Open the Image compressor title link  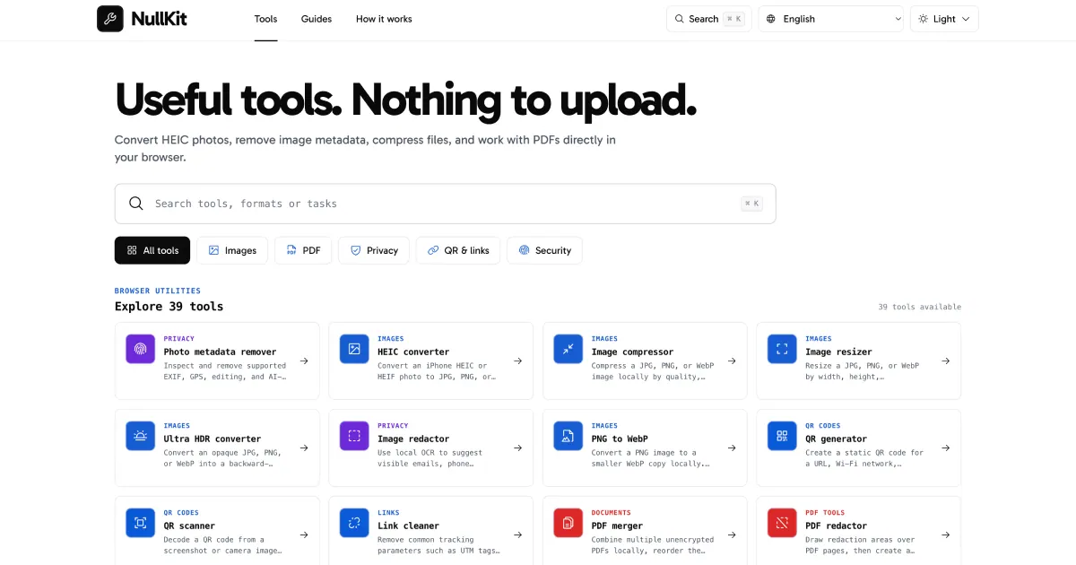point(632,352)
